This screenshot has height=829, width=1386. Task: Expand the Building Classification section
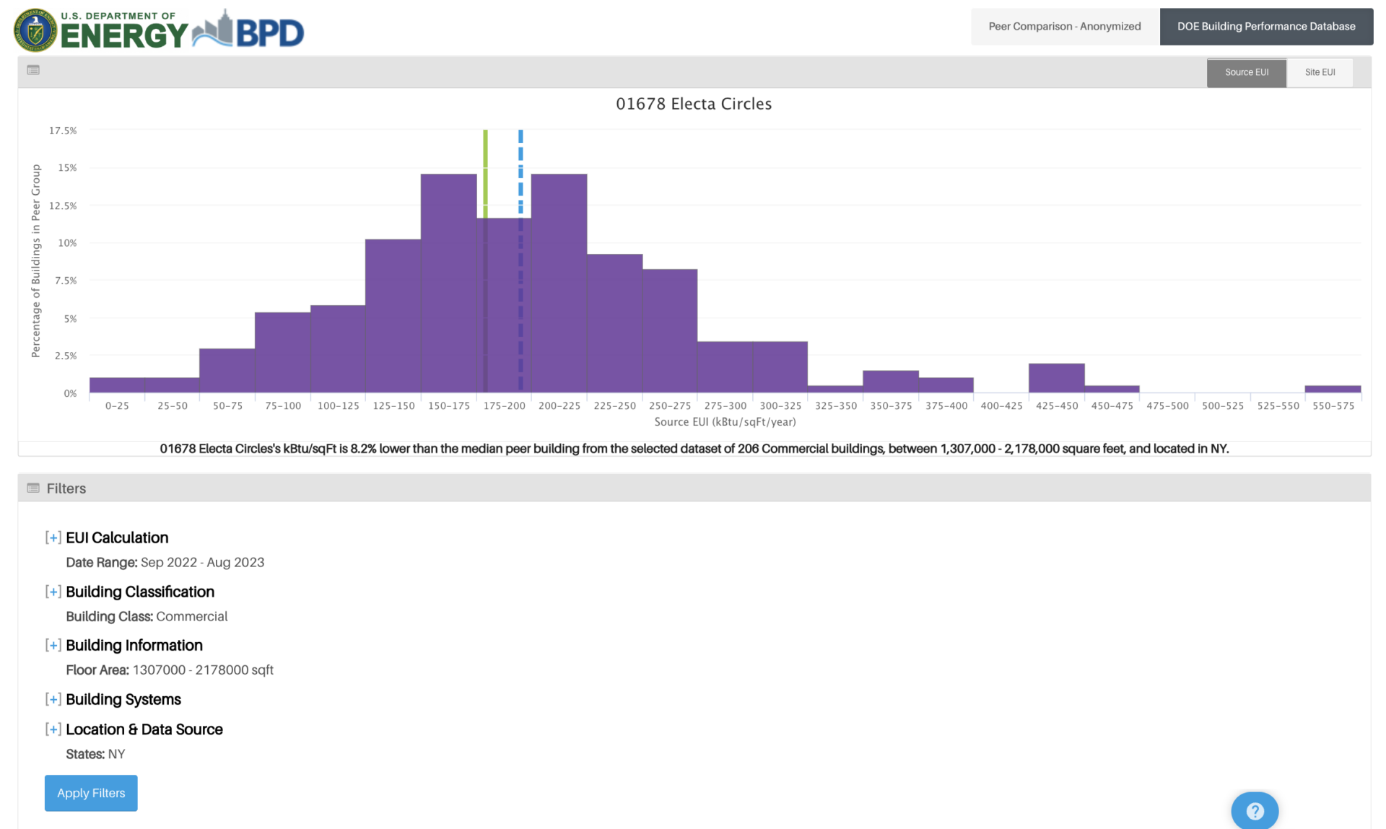53,592
